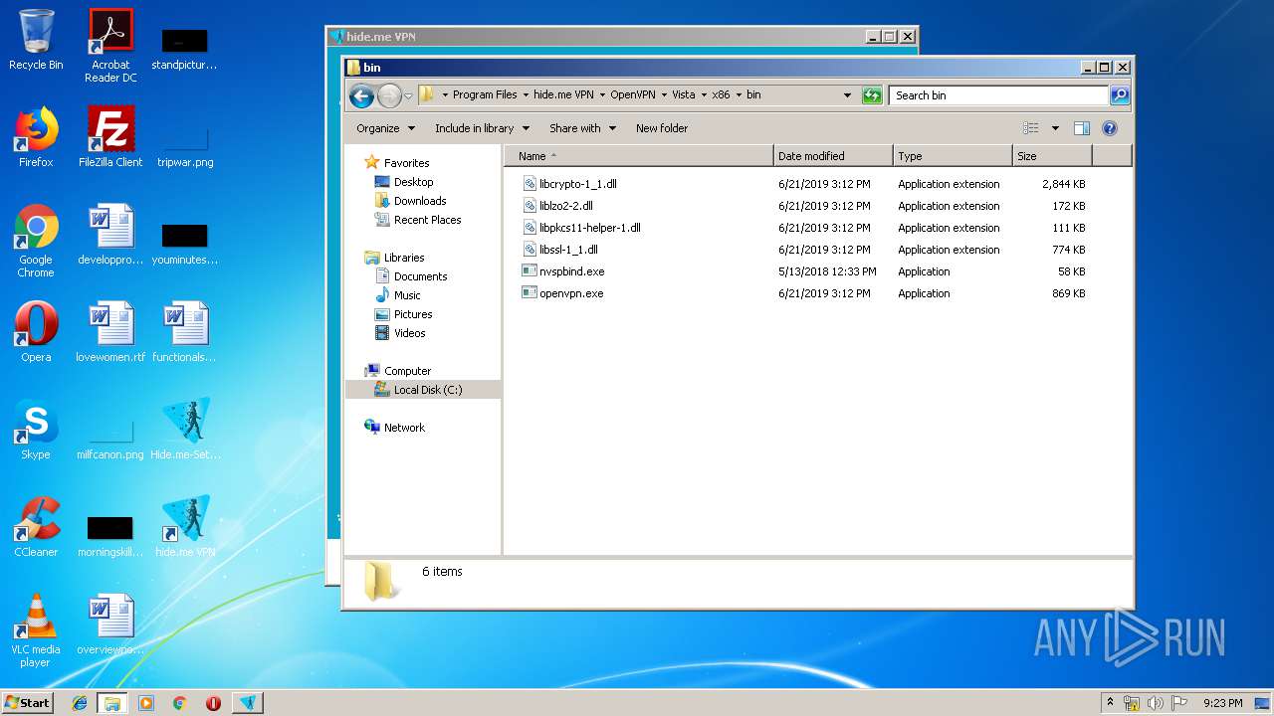The image size is (1274, 716).
Task: Click hide.me VPN breadcrumb segment
Action: (x=563, y=95)
